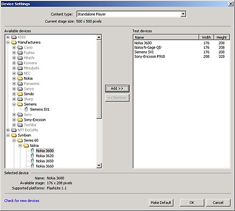Select the Nokia 3620 tree label
Viewport: 235px width, 211px height.
45,156
